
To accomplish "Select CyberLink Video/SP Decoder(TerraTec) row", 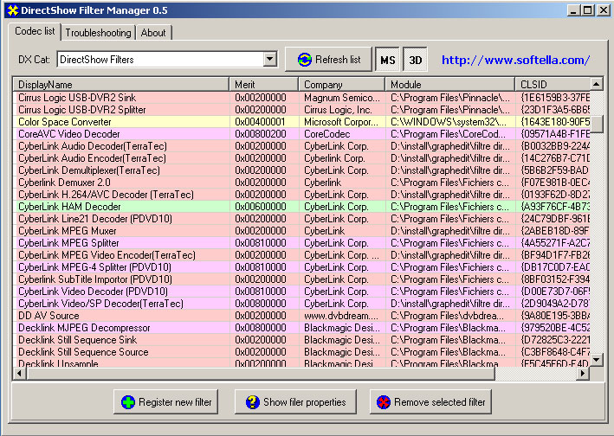I will coord(301,304).
